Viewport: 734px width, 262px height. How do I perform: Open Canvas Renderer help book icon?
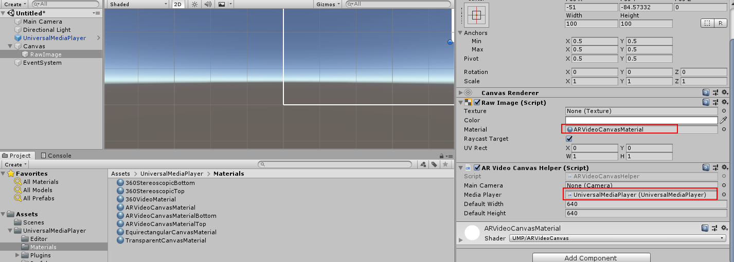(x=706, y=93)
